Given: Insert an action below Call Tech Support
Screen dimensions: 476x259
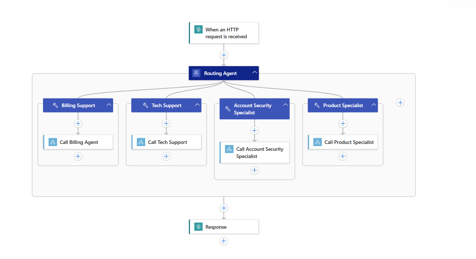Looking at the screenshot, I should [x=166, y=156].
